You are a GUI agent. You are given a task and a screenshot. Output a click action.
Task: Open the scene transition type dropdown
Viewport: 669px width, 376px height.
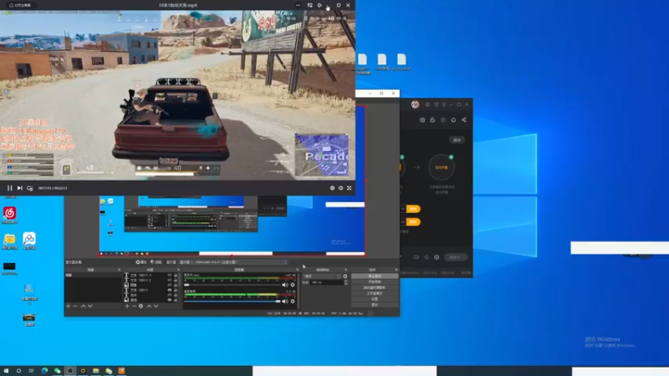click(x=322, y=277)
